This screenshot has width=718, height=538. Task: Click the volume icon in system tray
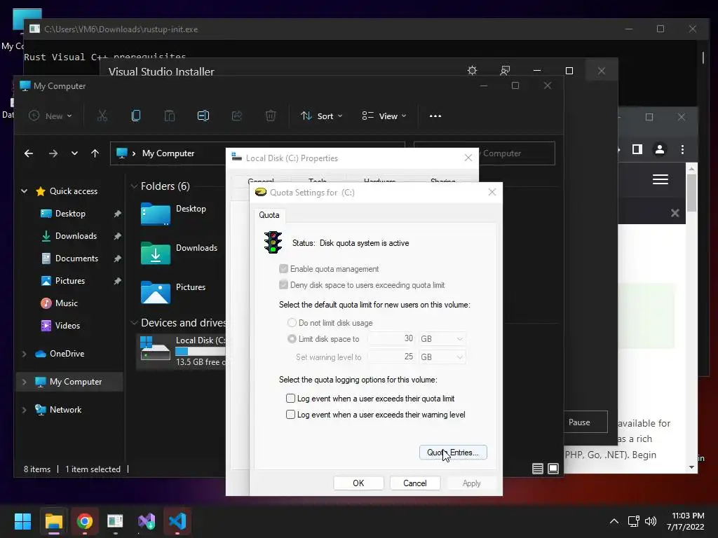pos(651,521)
